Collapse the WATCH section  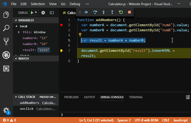(x=36, y=59)
